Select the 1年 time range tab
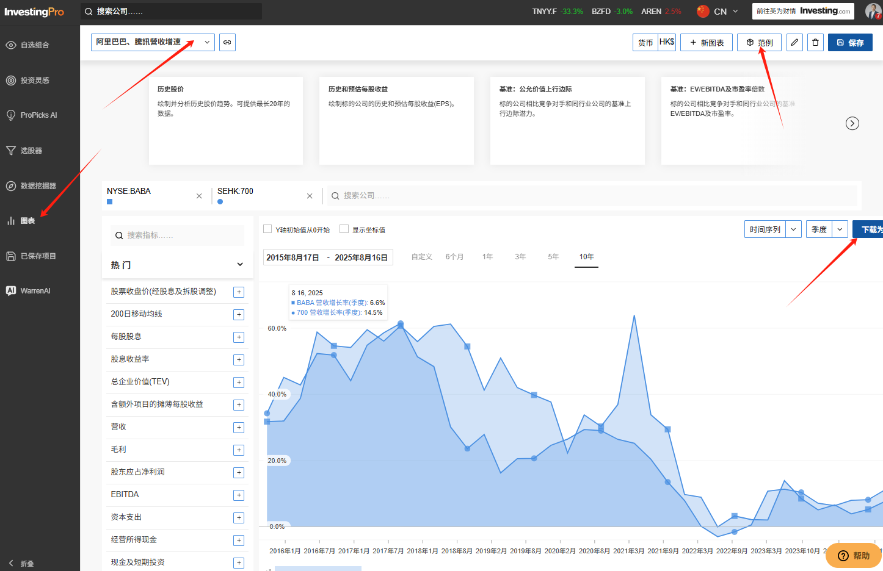Viewport: 883px width, 571px height. pyautogui.click(x=487, y=257)
